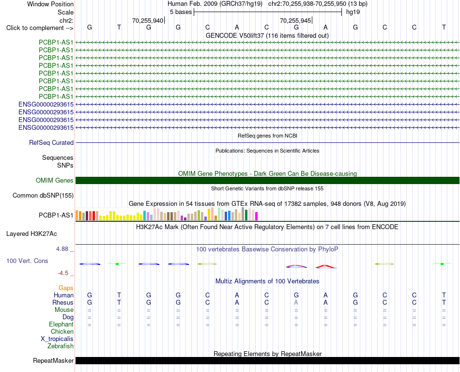Click the 'chr2:' position label
This screenshot has height=372, width=460.
tap(66, 20)
